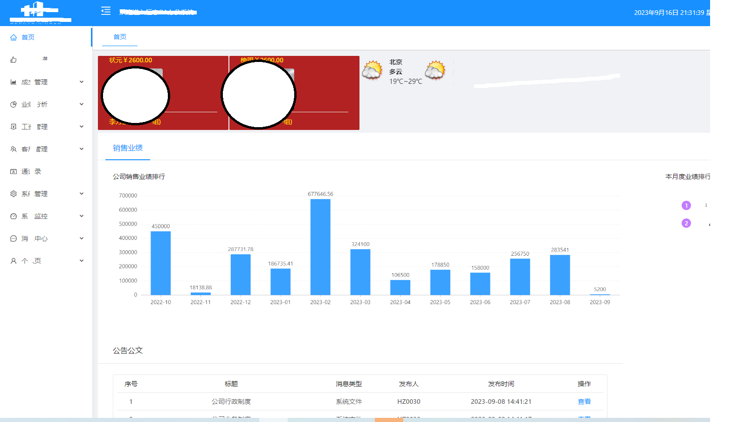Click the purple rank 1 badge

tap(686, 205)
